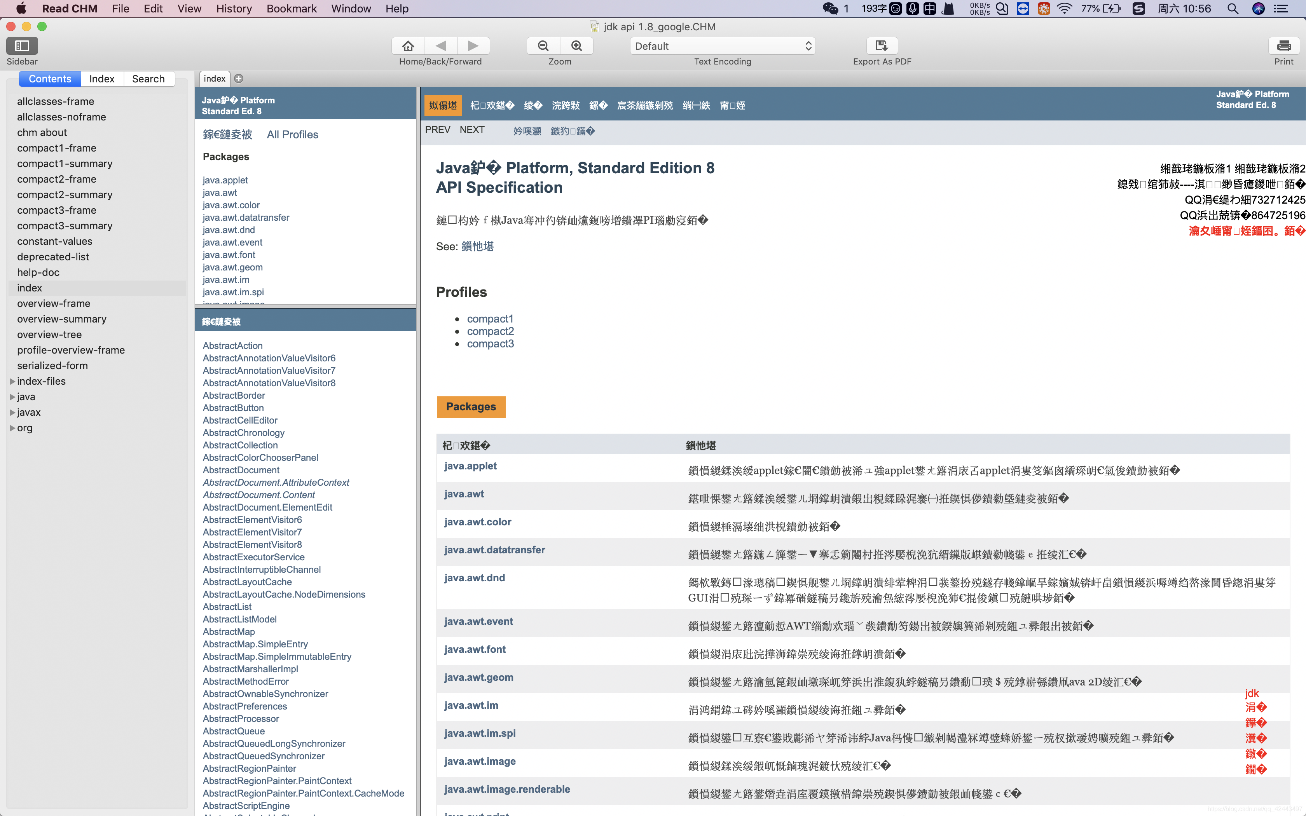Open the Help menu
Screen dimensions: 1306x816
[396, 9]
